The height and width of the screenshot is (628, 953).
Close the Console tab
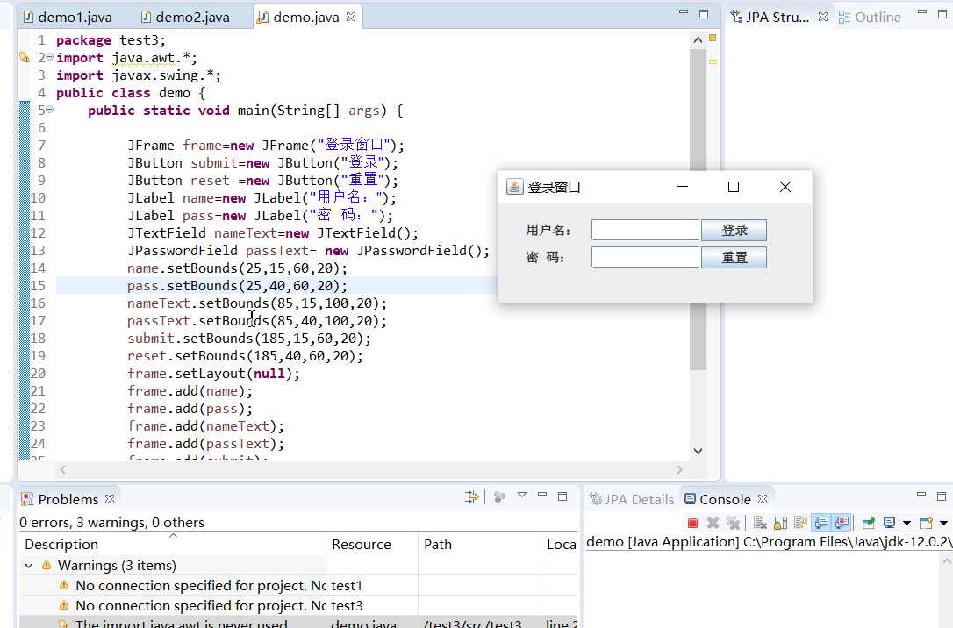click(763, 499)
